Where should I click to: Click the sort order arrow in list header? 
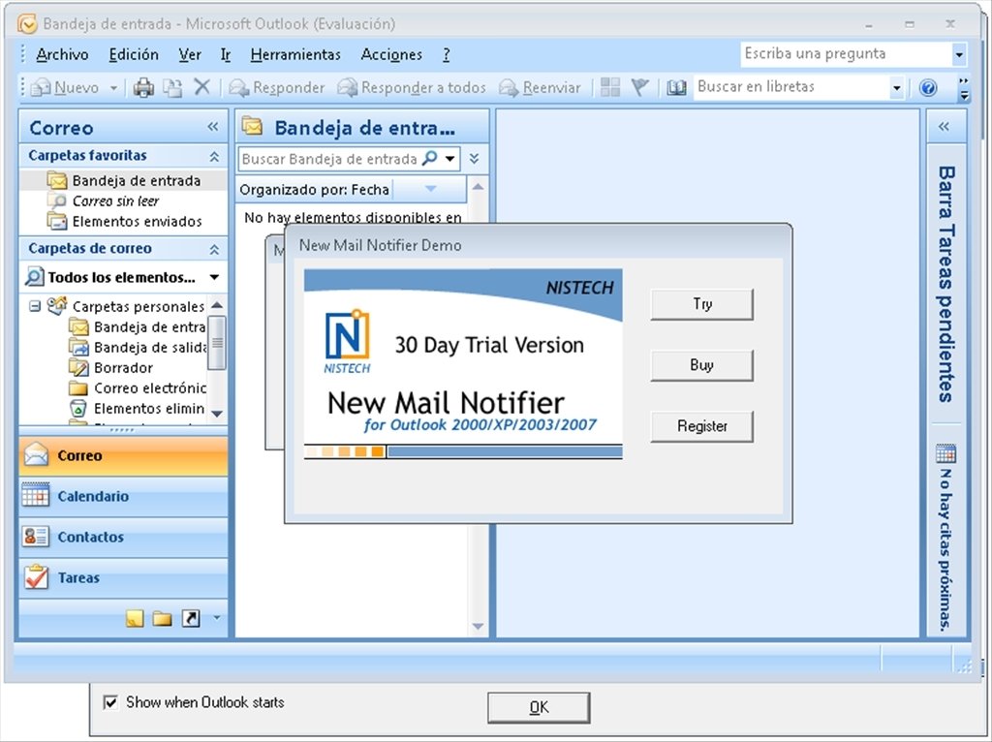430,189
